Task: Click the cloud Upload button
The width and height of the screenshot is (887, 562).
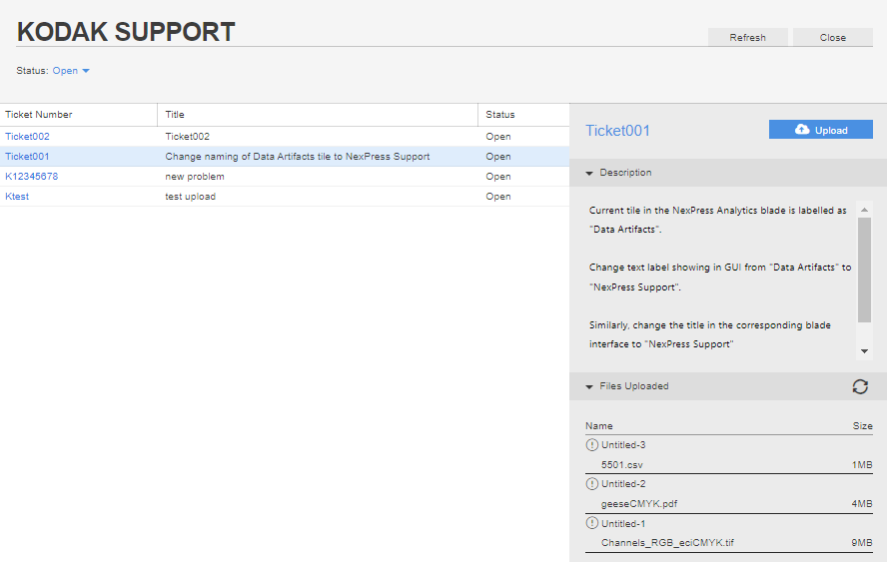Action: [x=820, y=130]
